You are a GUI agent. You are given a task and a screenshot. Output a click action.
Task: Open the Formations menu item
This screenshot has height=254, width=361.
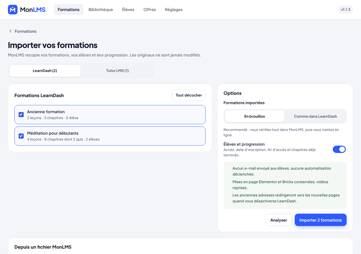point(69,10)
